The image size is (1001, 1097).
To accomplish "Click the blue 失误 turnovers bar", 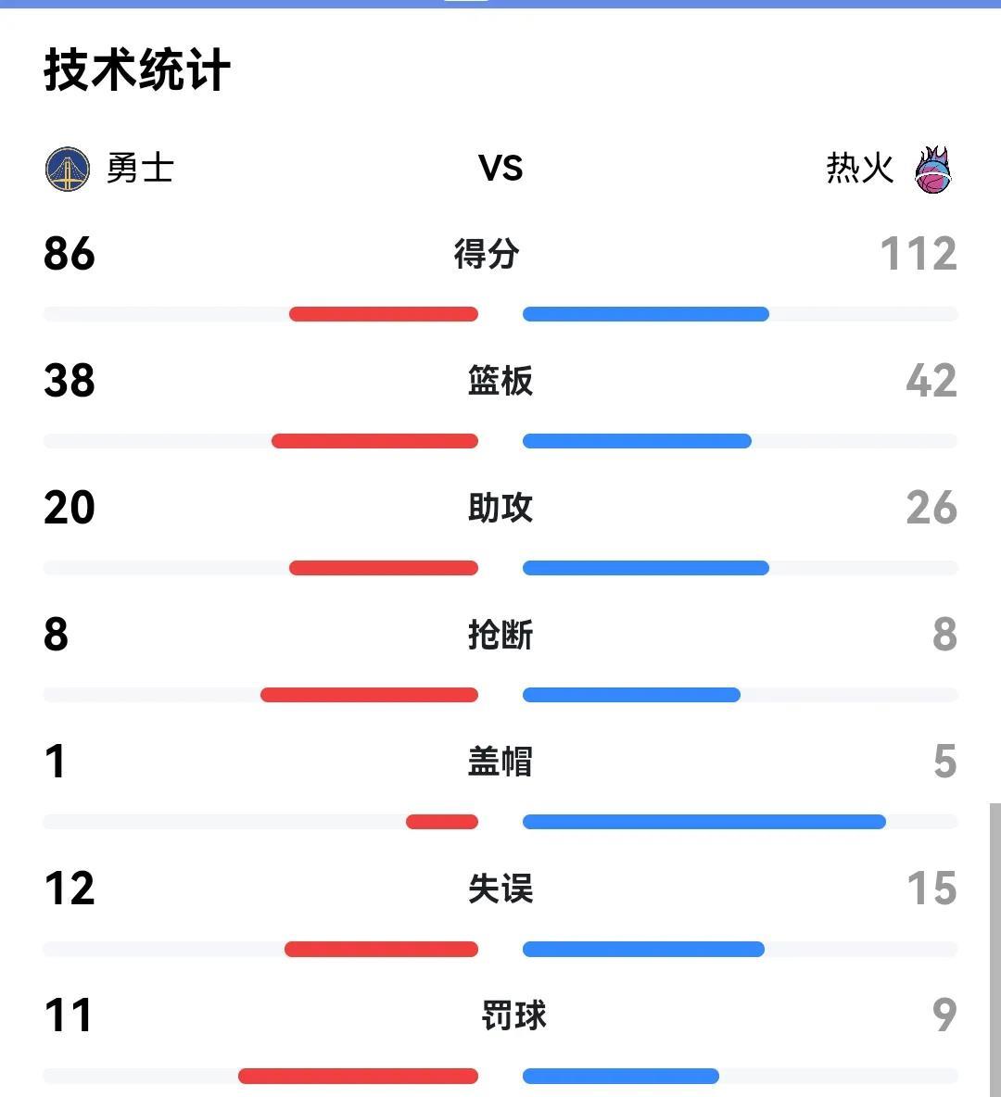I will point(643,949).
